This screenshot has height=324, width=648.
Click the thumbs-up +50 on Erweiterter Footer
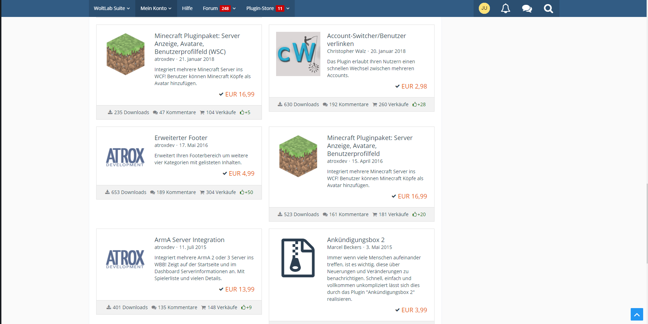point(246,192)
